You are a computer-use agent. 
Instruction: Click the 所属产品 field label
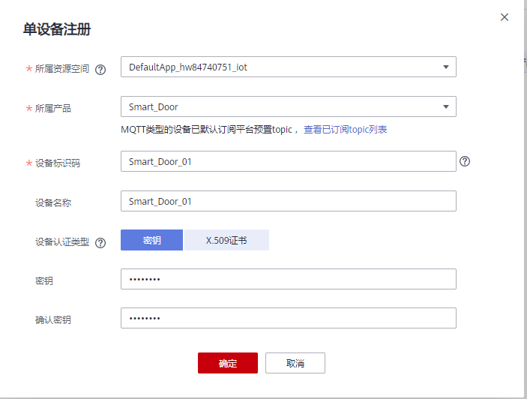tap(53, 108)
